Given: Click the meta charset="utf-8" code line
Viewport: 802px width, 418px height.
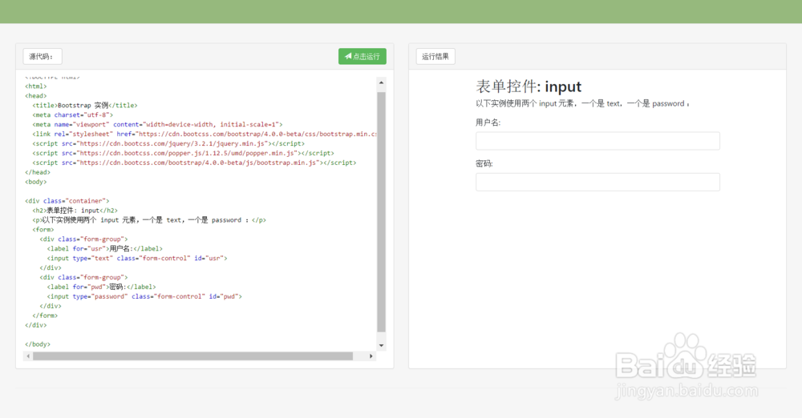Looking at the screenshot, I should [x=73, y=115].
